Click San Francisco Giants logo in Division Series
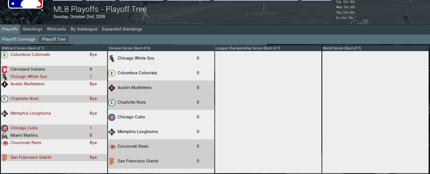 tap(112, 161)
